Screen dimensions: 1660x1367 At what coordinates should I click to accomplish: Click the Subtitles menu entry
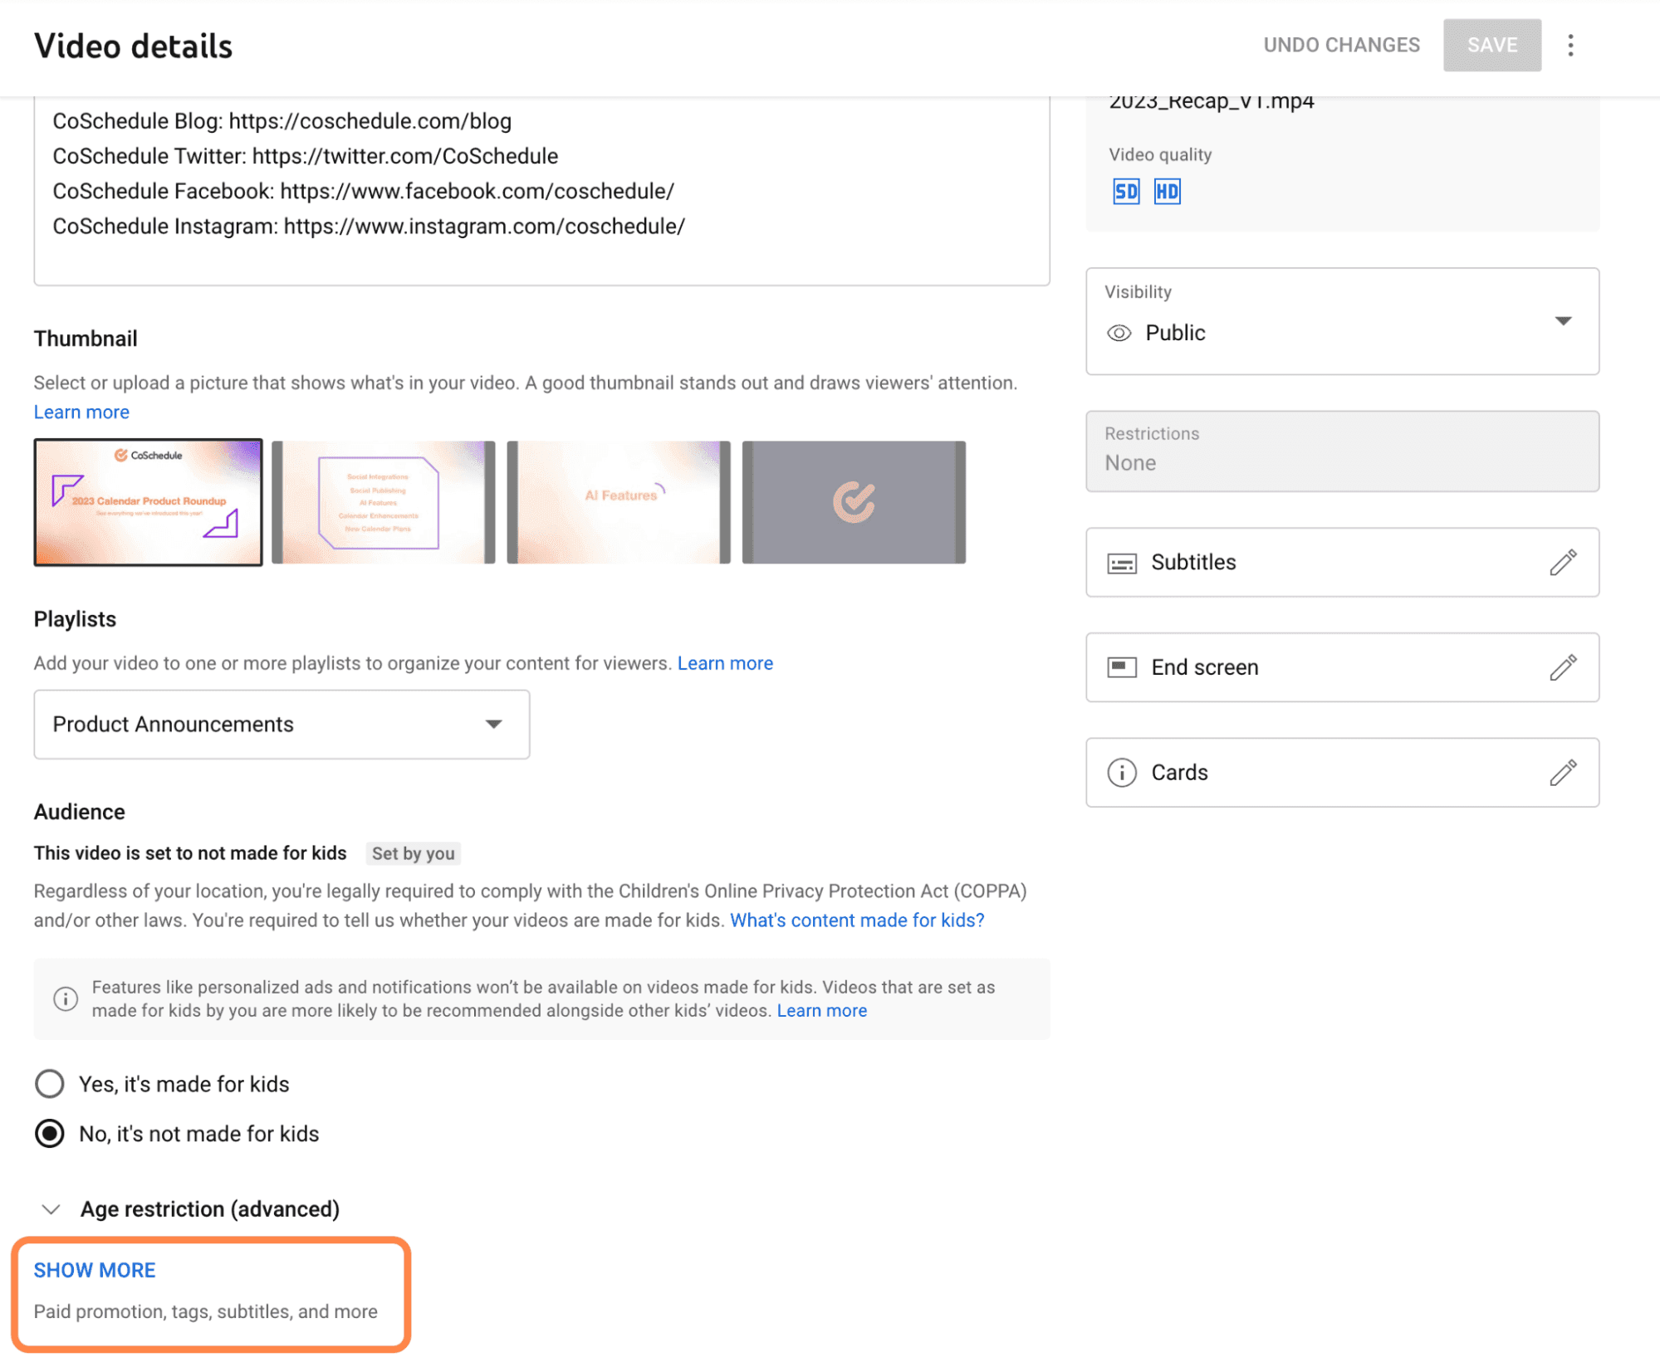click(1193, 563)
